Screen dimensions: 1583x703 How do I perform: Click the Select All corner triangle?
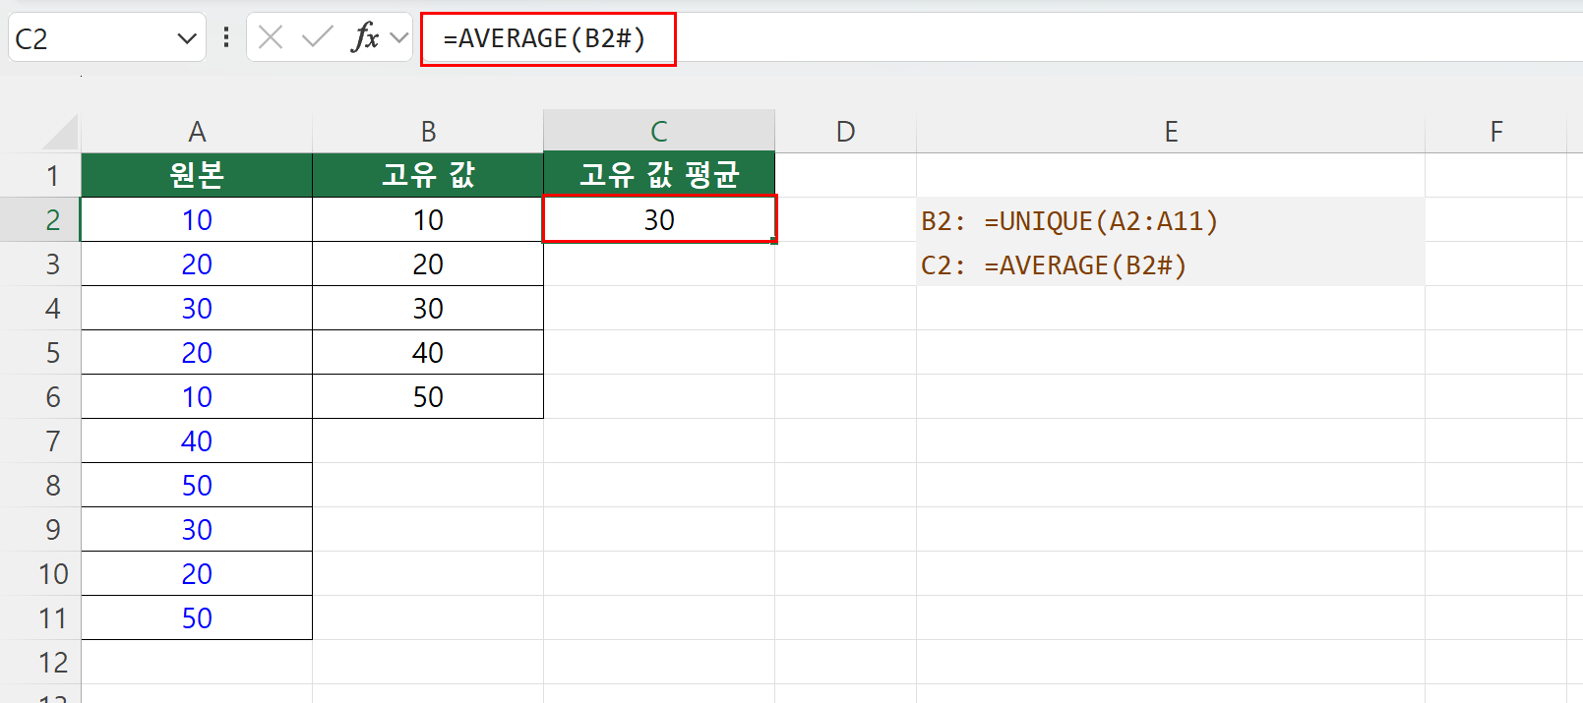coord(59,132)
